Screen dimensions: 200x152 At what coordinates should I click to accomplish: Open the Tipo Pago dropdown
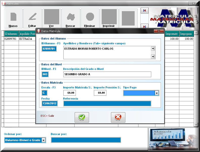pyautogui.click(x=157, y=93)
